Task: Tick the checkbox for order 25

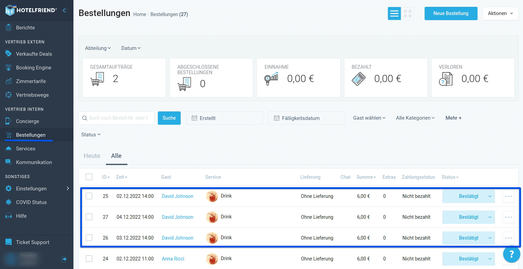Action: [89, 196]
